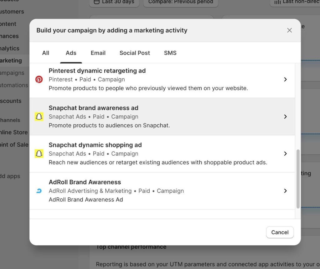Switch to the Email tab
This screenshot has width=320, height=269.
(x=98, y=53)
